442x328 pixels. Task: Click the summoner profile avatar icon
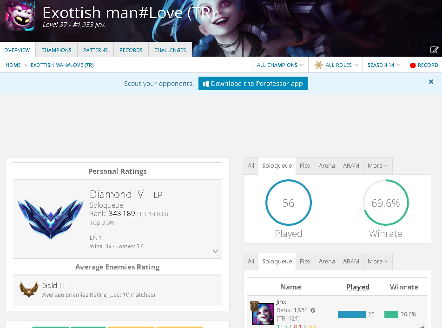(20, 16)
